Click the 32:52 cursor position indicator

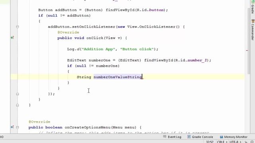pyautogui.click(x=210, y=142)
